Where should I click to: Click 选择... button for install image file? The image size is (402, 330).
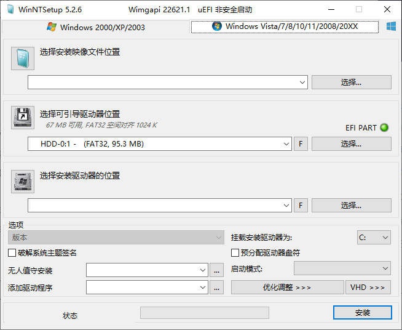click(x=352, y=82)
